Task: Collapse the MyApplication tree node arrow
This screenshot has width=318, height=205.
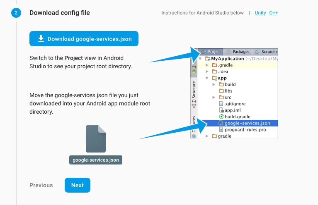Action: pyautogui.click(x=200, y=59)
